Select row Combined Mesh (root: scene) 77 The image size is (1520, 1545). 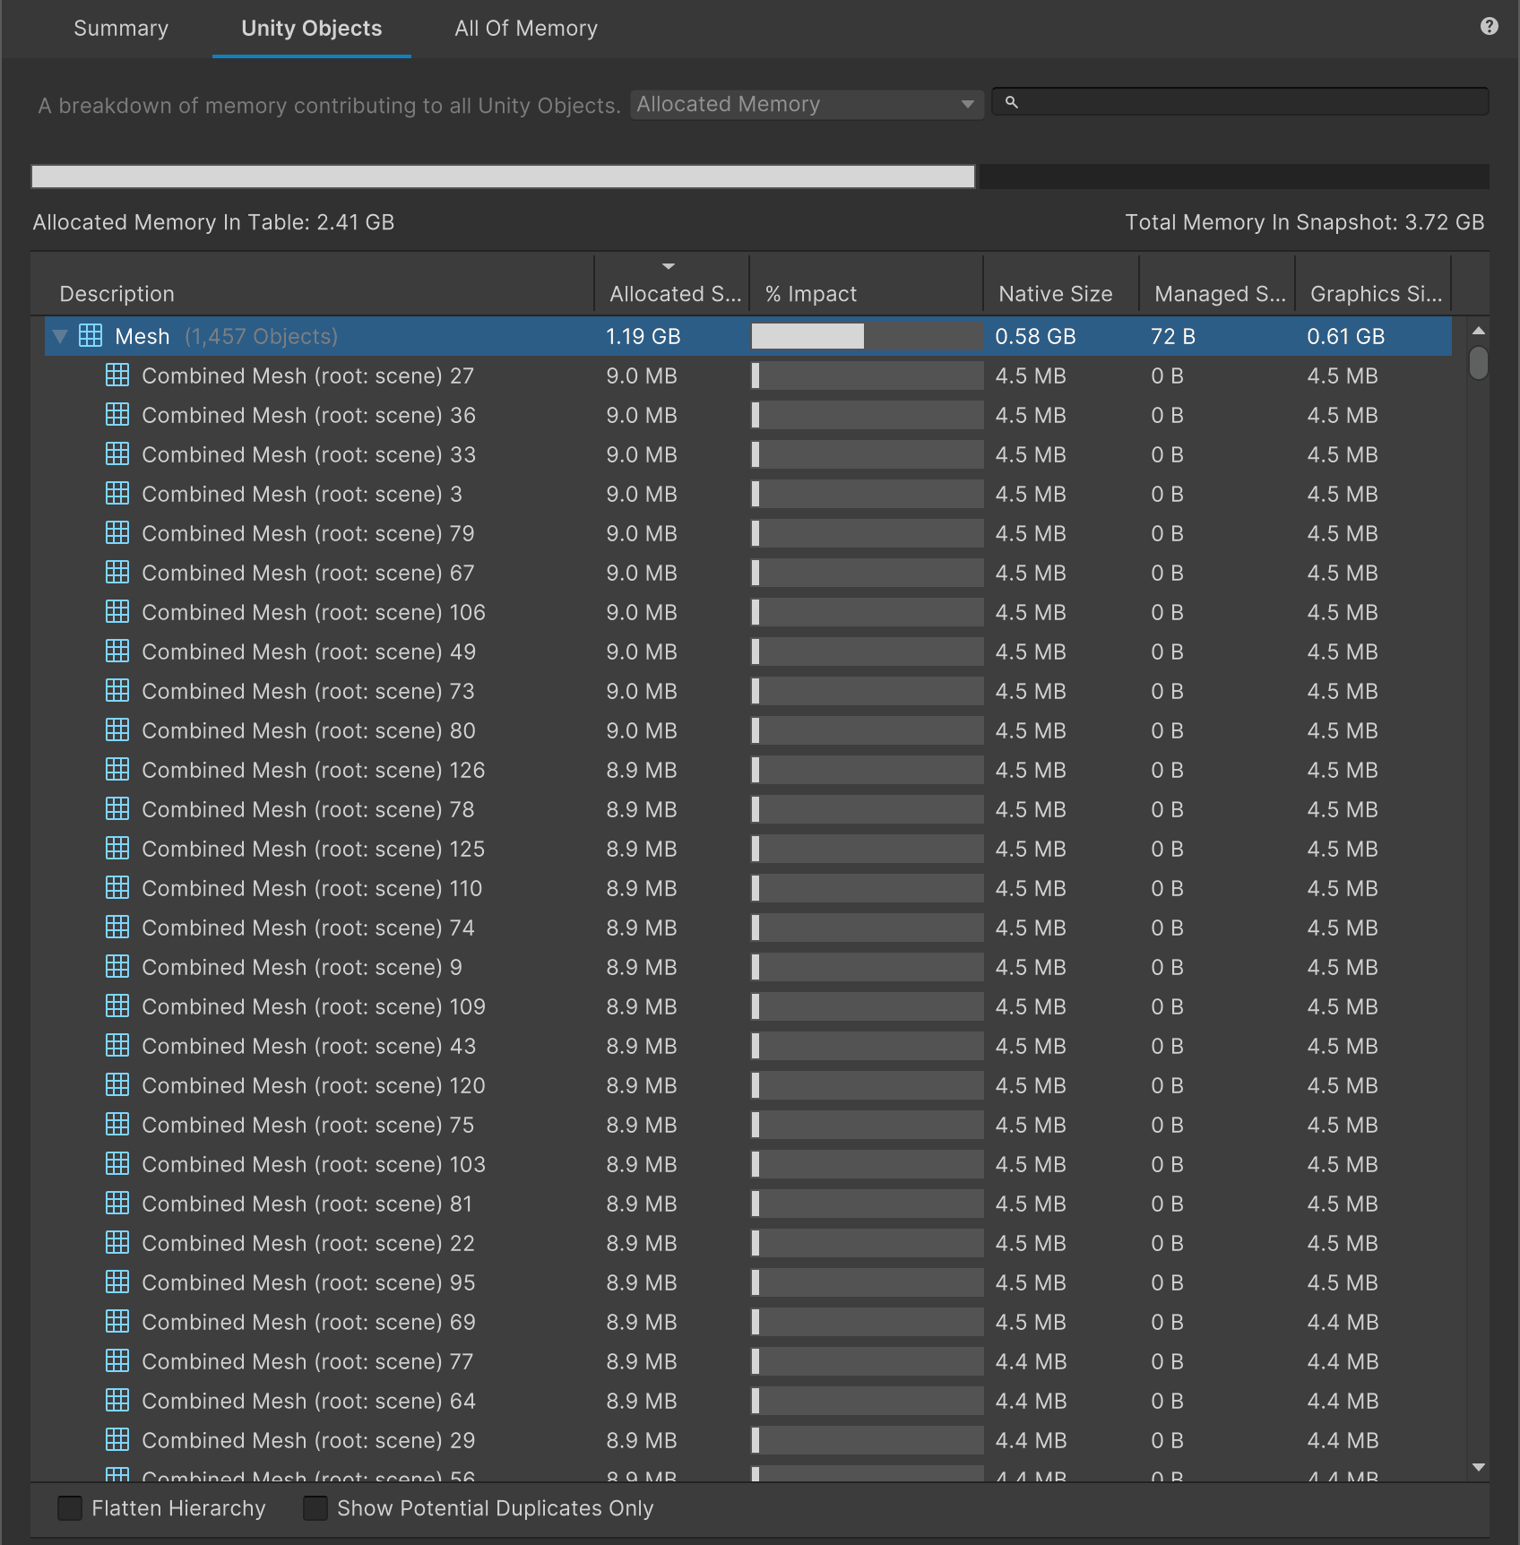pos(748,1361)
